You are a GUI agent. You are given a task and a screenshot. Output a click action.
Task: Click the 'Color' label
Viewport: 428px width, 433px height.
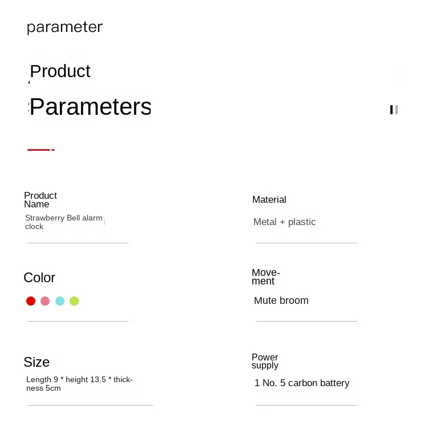pyautogui.click(x=39, y=278)
